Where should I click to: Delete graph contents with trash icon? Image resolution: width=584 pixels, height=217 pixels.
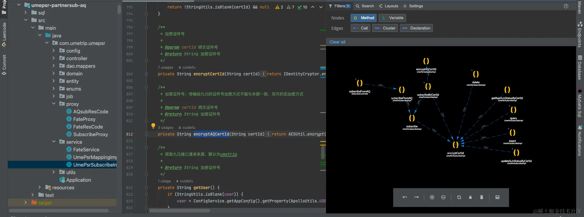click(x=481, y=197)
